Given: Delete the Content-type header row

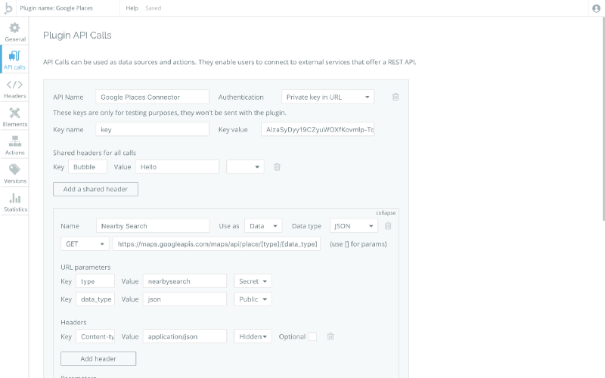Looking at the screenshot, I should pyautogui.click(x=330, y=336).
